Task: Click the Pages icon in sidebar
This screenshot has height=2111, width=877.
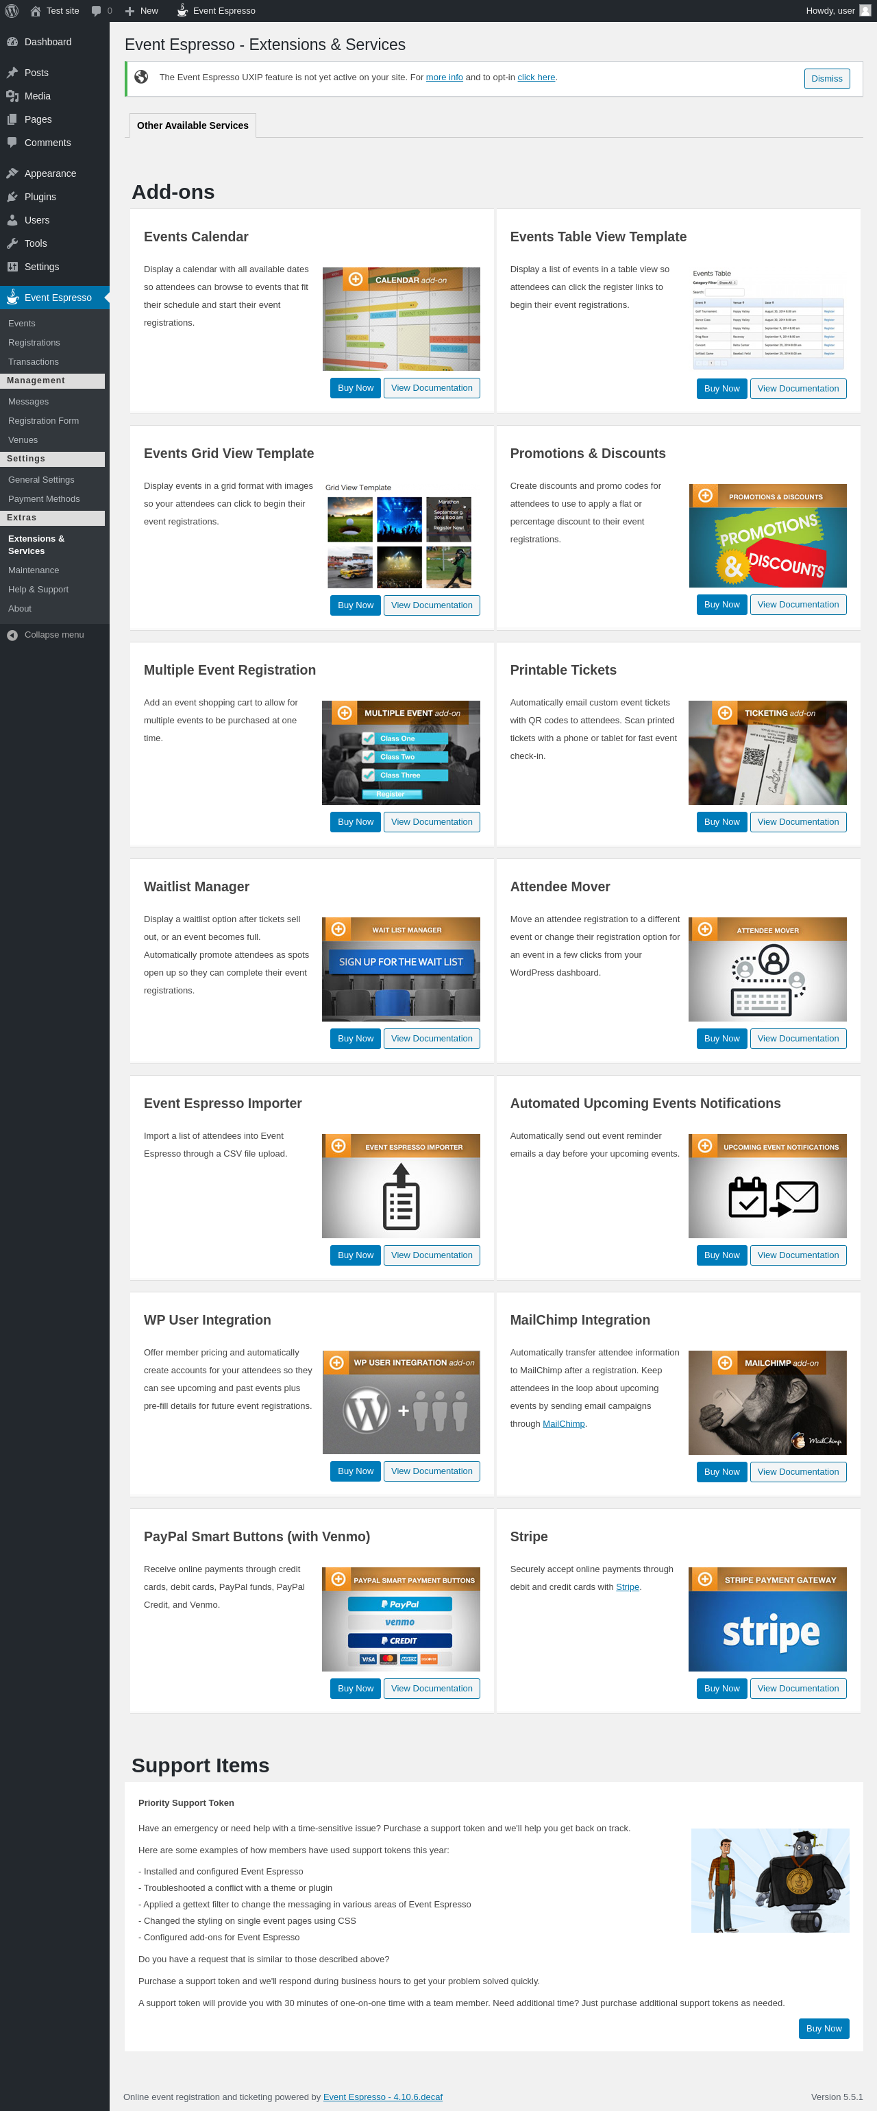Action: pyautogui.click(x=12, y=120)
